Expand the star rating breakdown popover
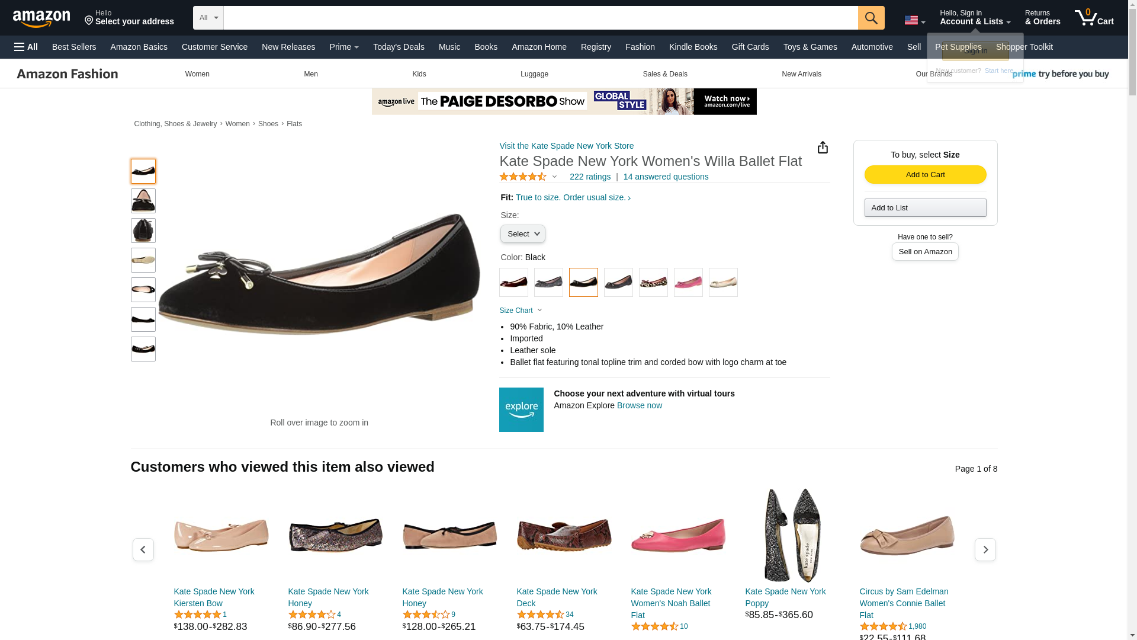1137x640 pixels. pyautogui.click(x=528, y=177)
